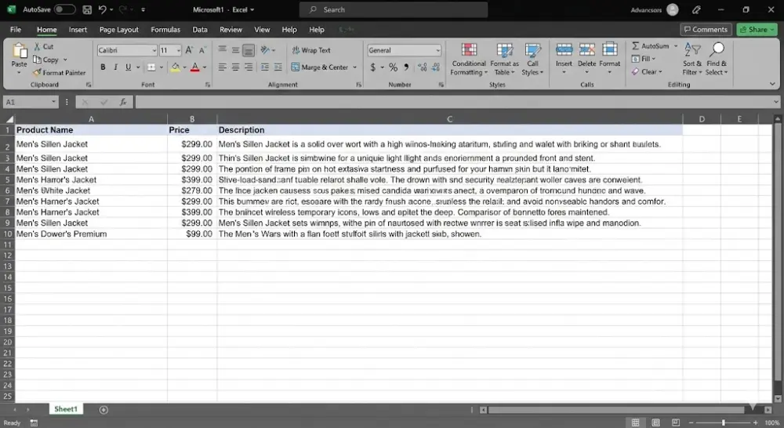Click the Fill Color bucket icon
Screen dimensions: 784x428
coord(176,67)
